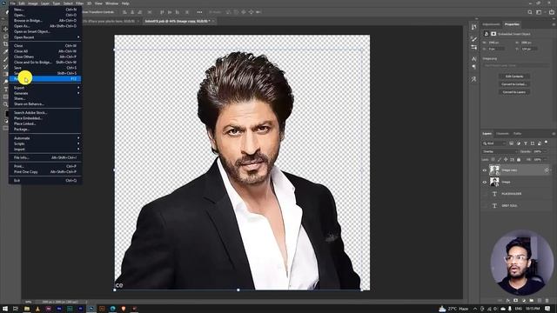Expand Open Recent submenu
The width and height of the screenshot is (557, 313).
tap(45, 37)
